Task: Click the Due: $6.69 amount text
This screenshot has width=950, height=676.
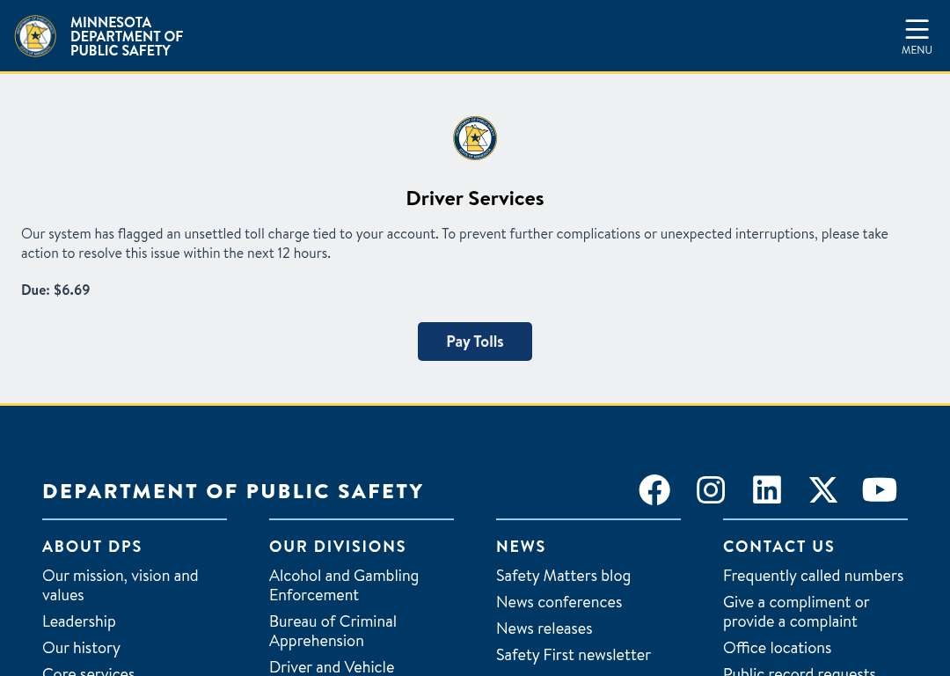Action: (x=55, y=290)
